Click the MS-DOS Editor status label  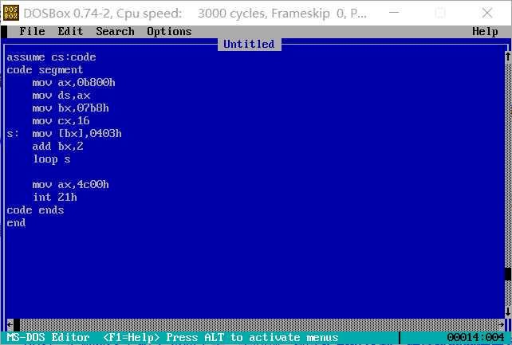(x=48, y=337)
